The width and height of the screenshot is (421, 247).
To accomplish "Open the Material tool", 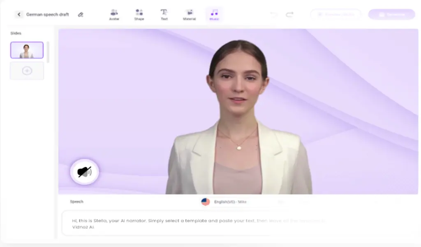I will click(189, 14).
